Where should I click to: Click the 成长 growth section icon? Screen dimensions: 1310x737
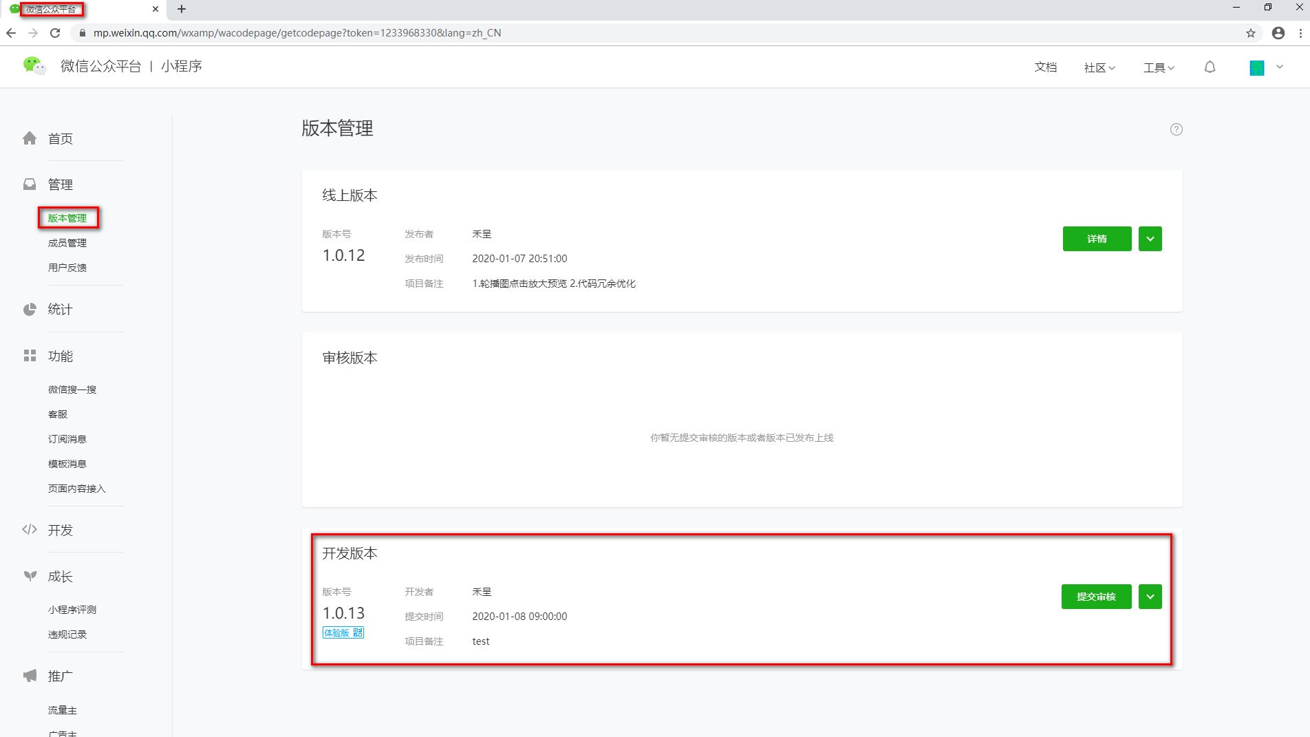(x=29, y=577)
